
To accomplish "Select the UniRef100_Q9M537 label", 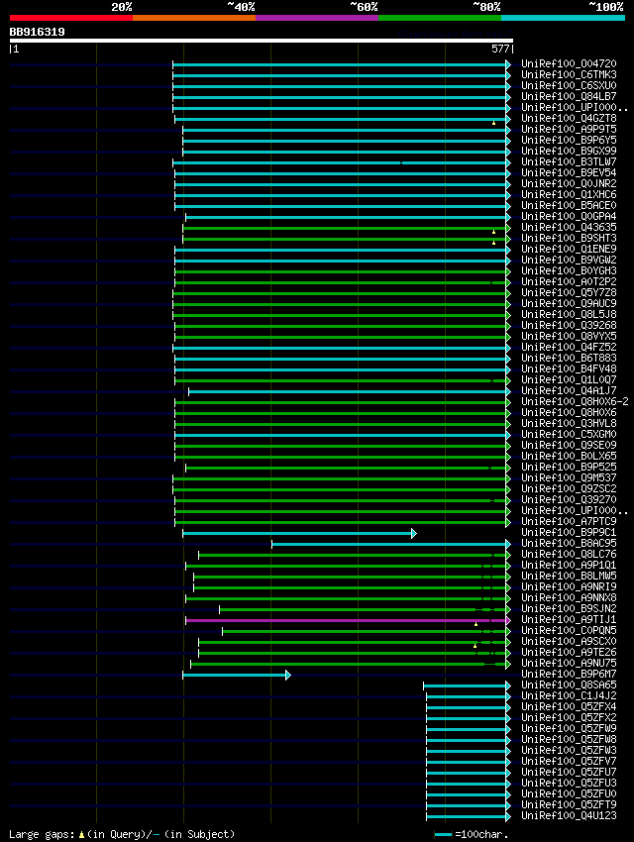I will click(569, 477).
